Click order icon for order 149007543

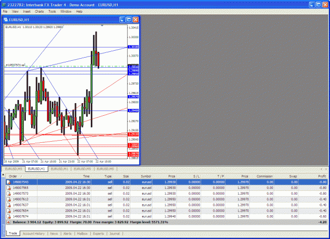(x=8, y=182)
